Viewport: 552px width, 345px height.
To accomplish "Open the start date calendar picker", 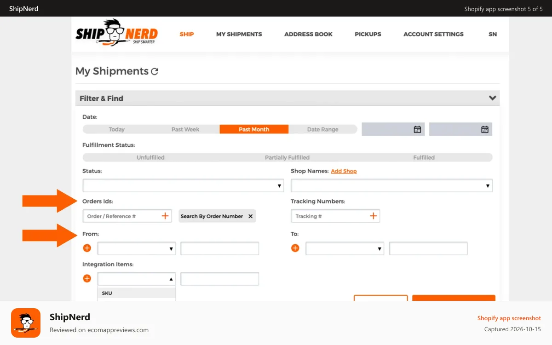I will point(417,129).
